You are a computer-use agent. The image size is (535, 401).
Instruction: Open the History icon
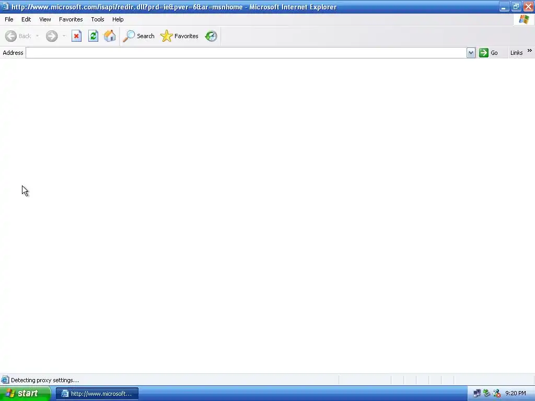click(211, 36)
